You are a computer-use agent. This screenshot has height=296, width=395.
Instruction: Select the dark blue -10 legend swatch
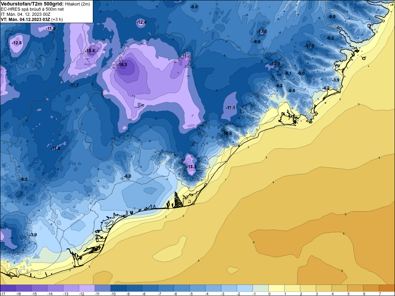coord(118,288)
